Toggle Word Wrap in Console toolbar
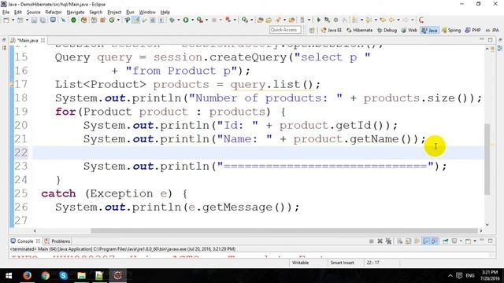The height and width of the screenshot is (283, 504). (417, 241)
